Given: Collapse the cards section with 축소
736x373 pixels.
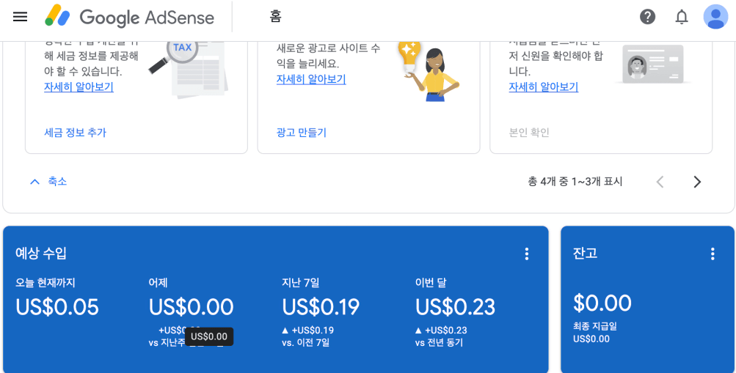Looking at the screenshot, I should pos(48,181).
